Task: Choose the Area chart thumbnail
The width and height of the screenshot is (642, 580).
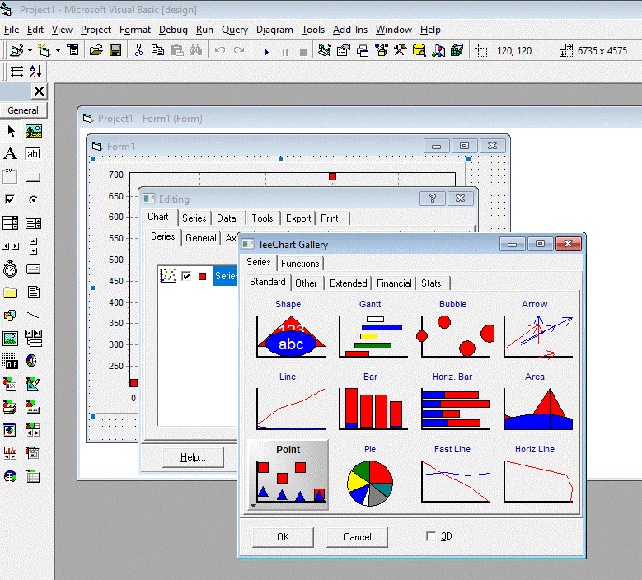Action: coord(535,404)
